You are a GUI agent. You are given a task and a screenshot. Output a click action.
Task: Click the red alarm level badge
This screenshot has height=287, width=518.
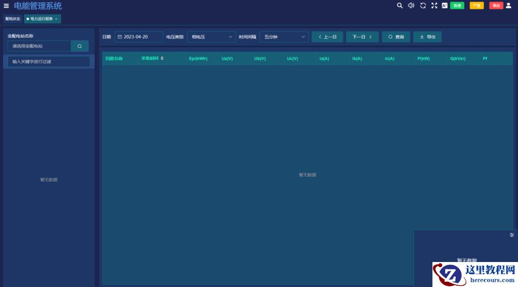(x=496, y=6)
